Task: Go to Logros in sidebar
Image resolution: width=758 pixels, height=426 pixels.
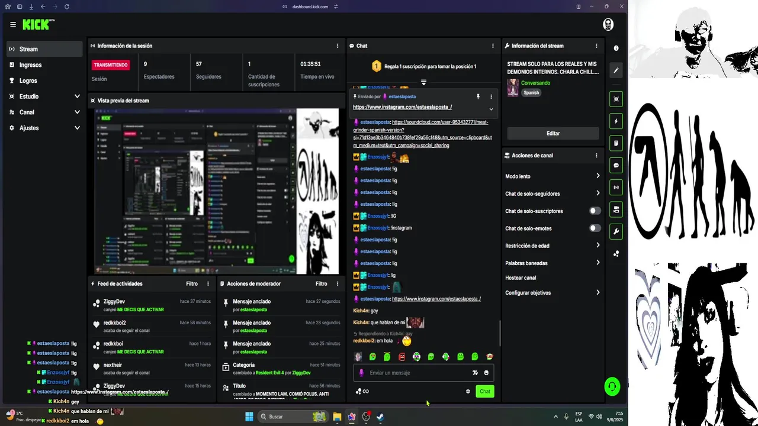Action: pos(45,80)
